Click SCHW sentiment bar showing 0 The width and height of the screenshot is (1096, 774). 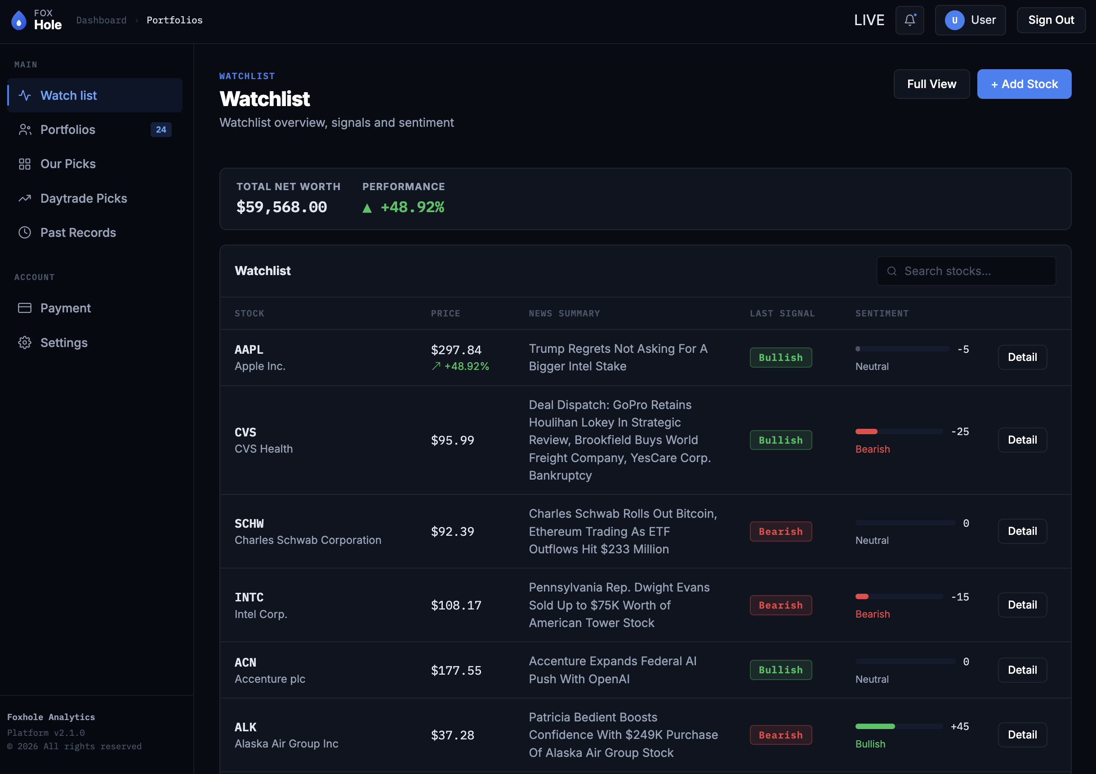point(905,523)
